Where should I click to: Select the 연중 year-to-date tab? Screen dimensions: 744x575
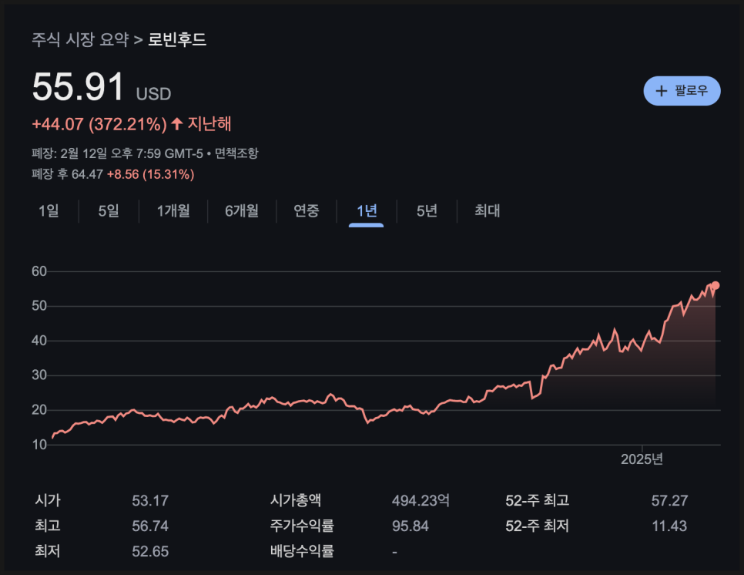click(306, 211)
